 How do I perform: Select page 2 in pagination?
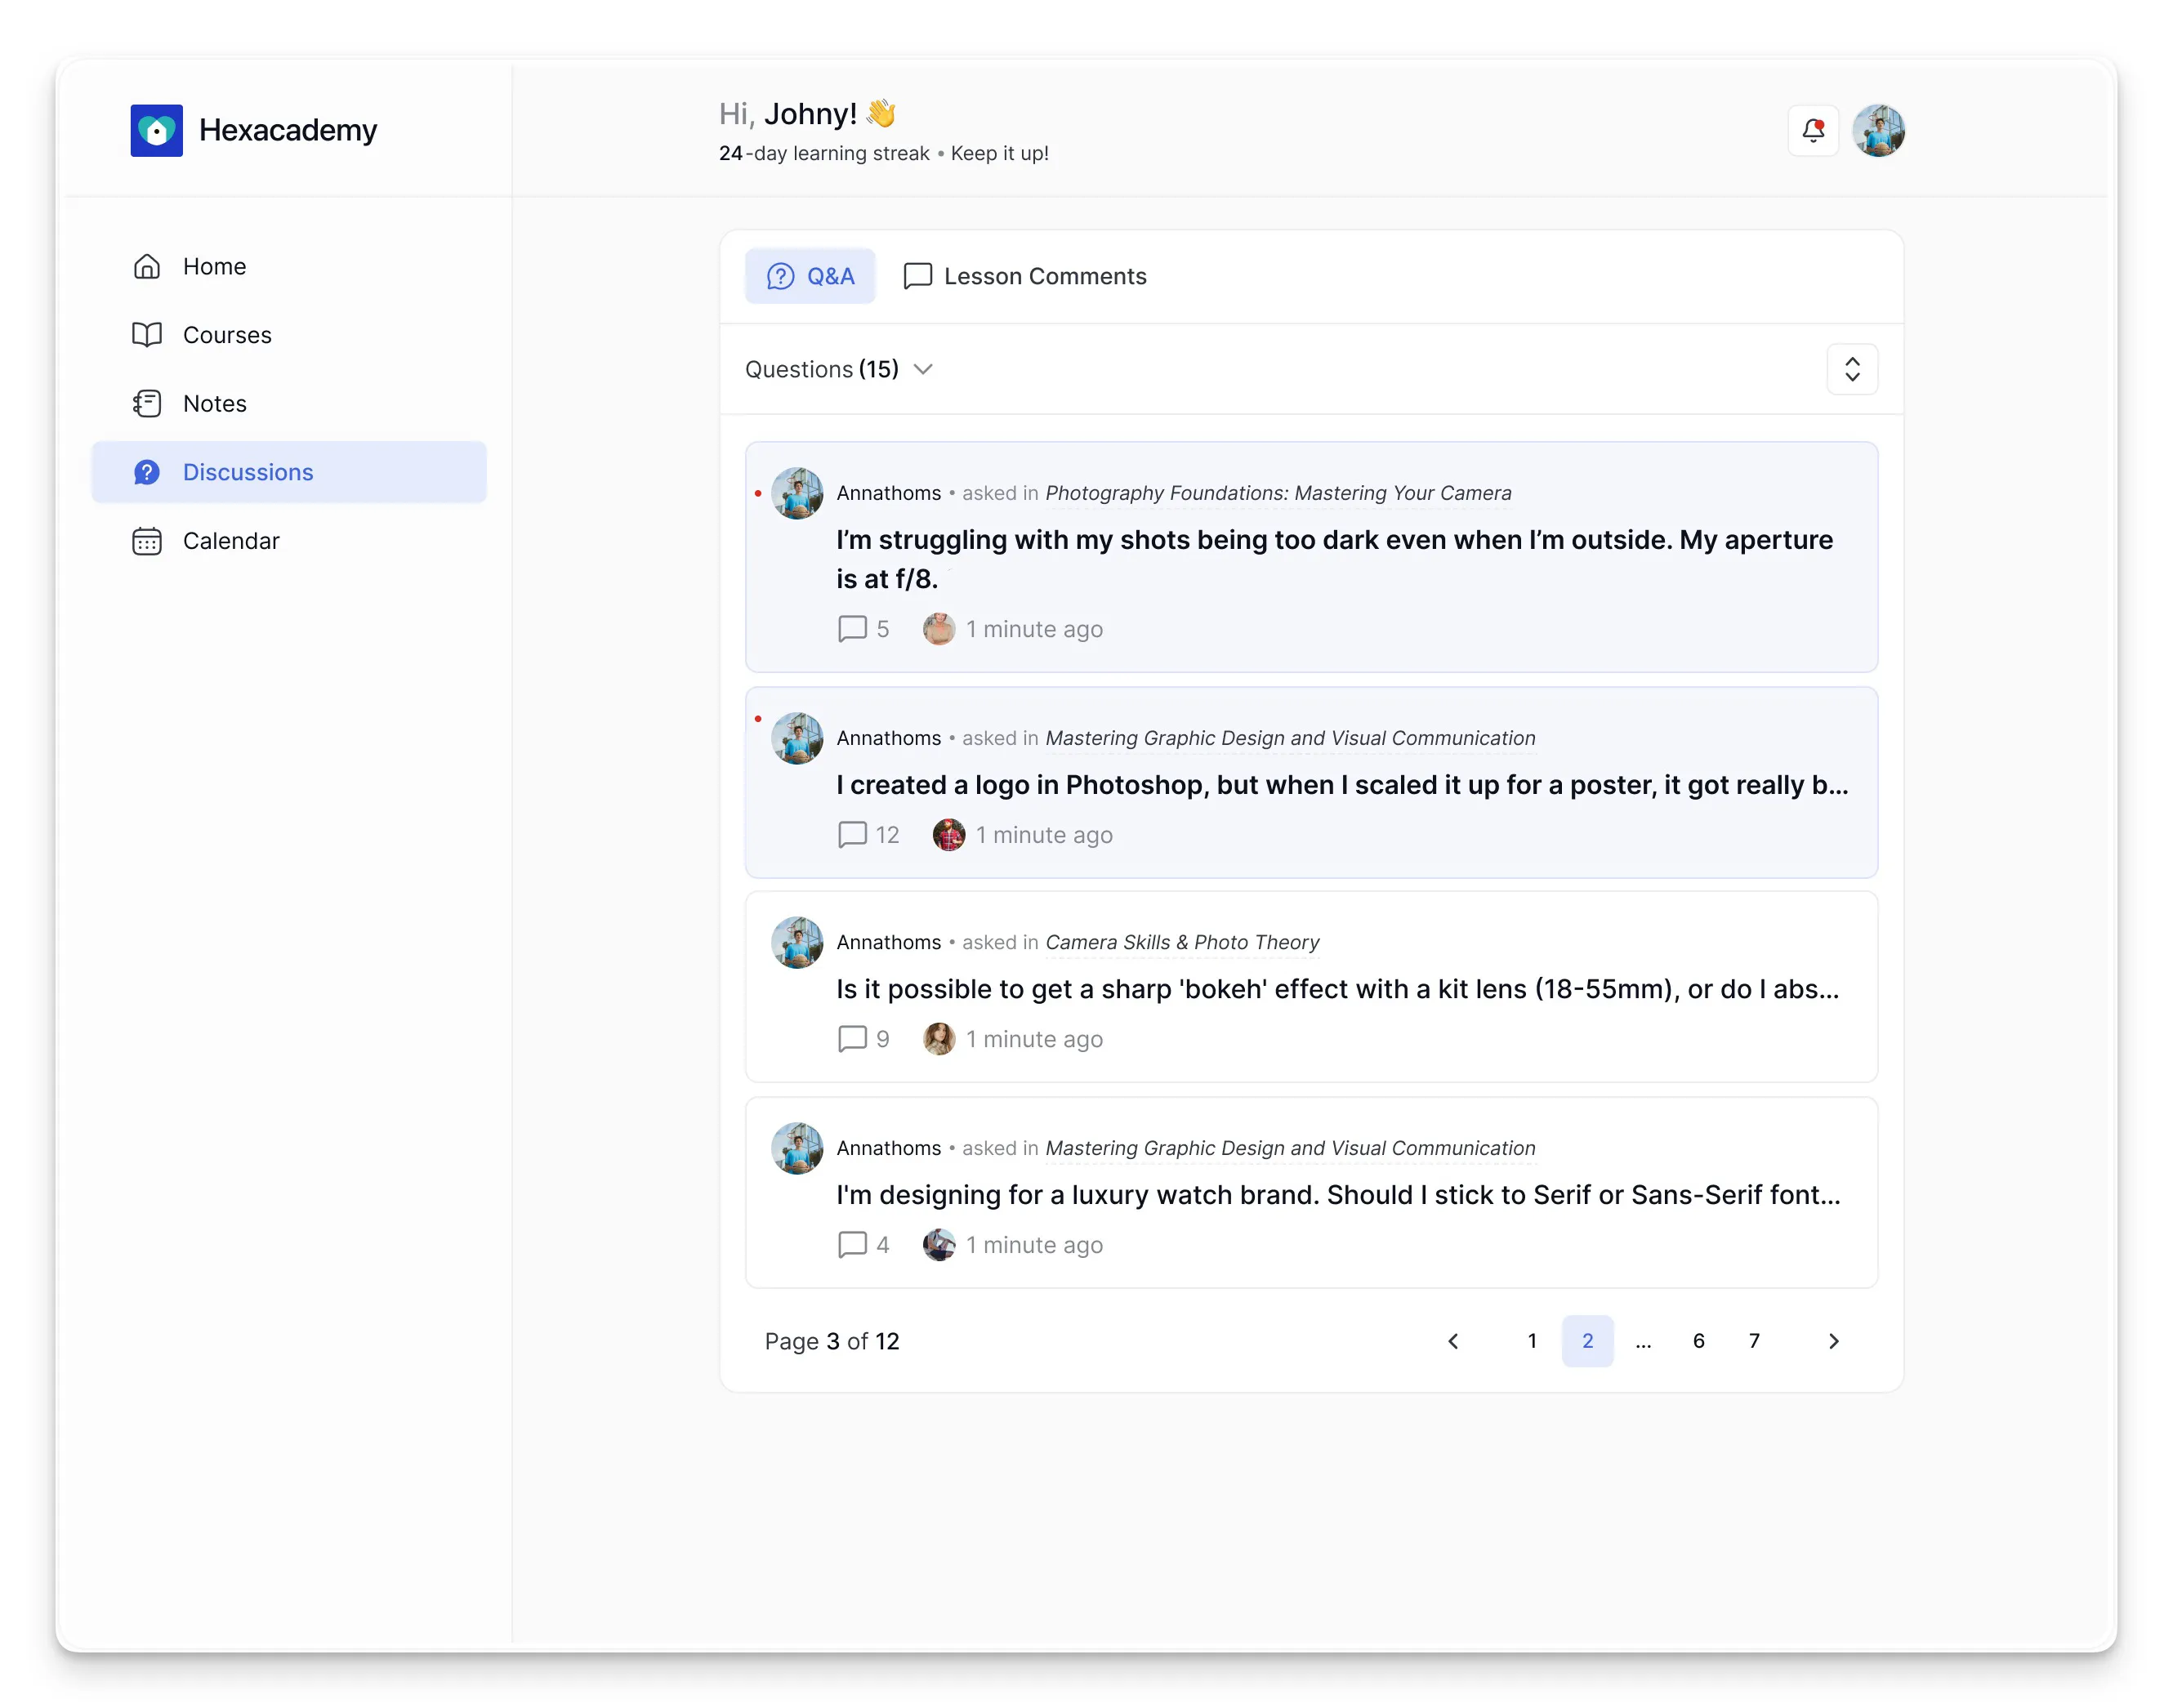pyautogui.click(x=1587, y=1341)
